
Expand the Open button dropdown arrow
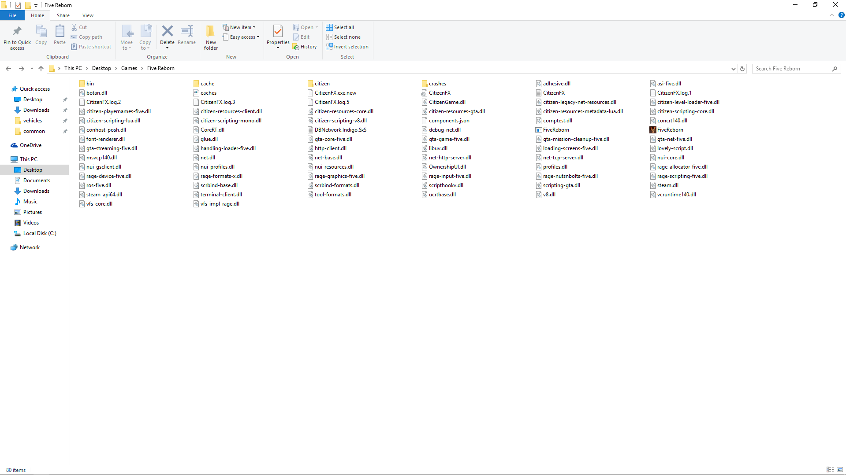tap(317, 27)
